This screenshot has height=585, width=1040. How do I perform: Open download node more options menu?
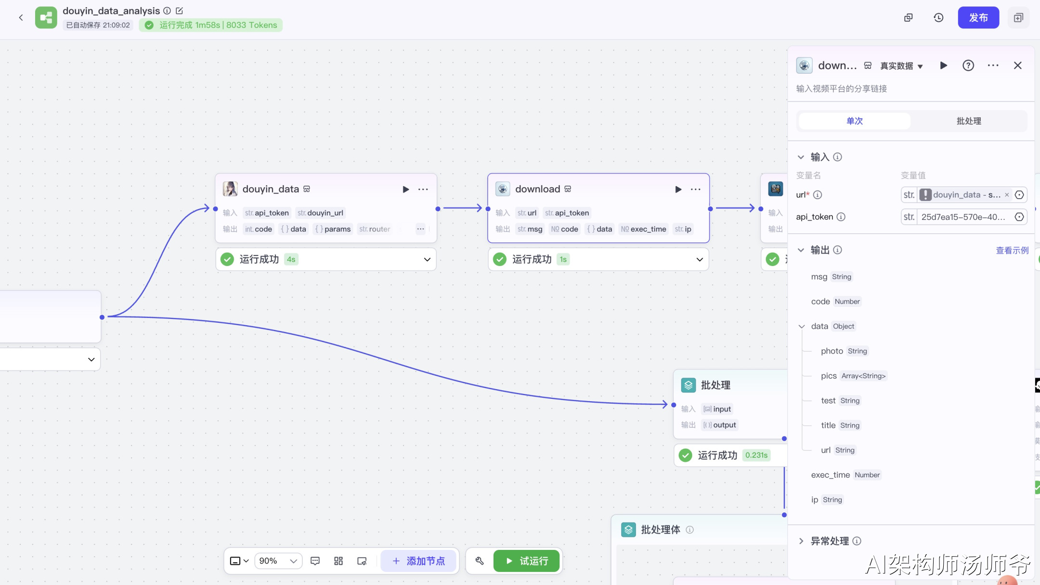695,190
